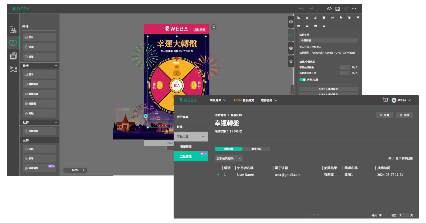This screenshot has width=426, height=223.
Task: Save with the floppy disk icon
Action: [337, 9]
